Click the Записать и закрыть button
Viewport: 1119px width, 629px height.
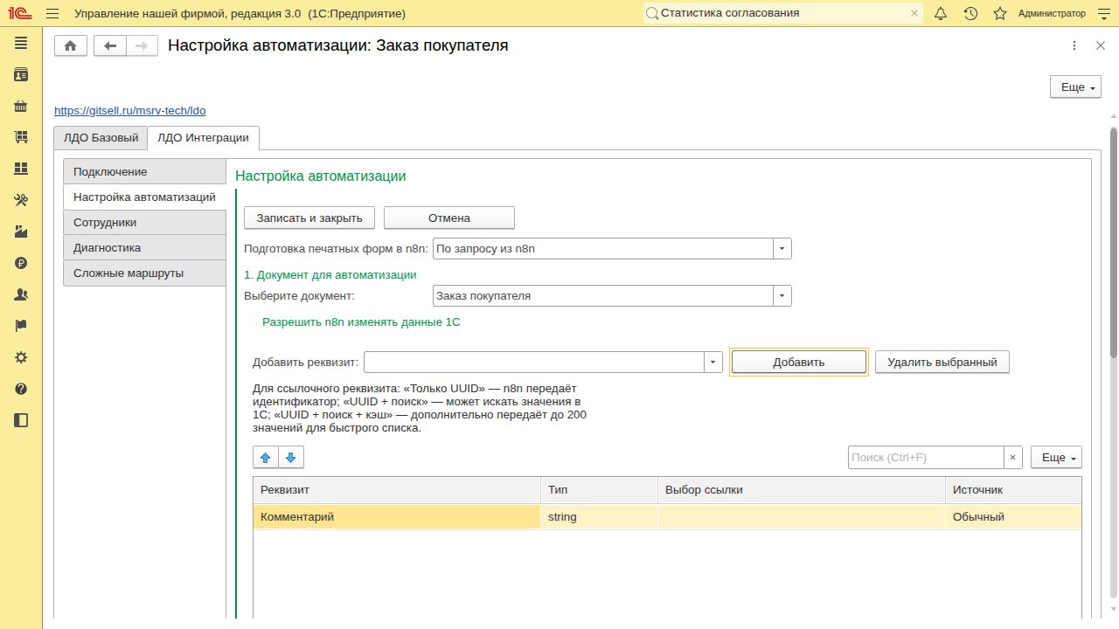pyautogui.click(x=309, y=218)
